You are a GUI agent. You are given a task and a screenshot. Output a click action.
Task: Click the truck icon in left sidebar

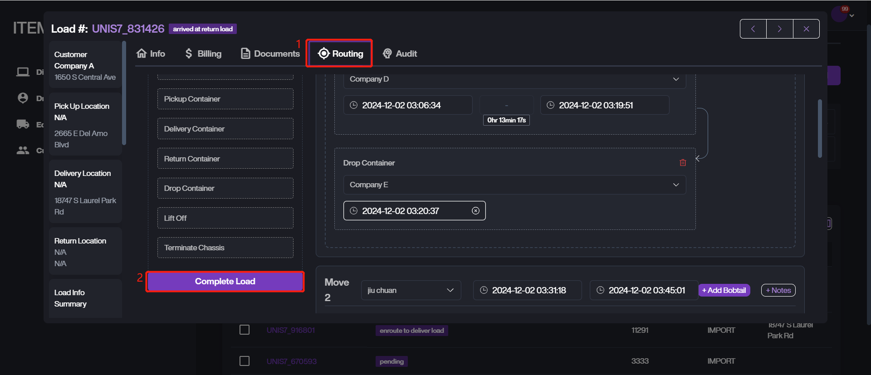click(x=23, y=124)
